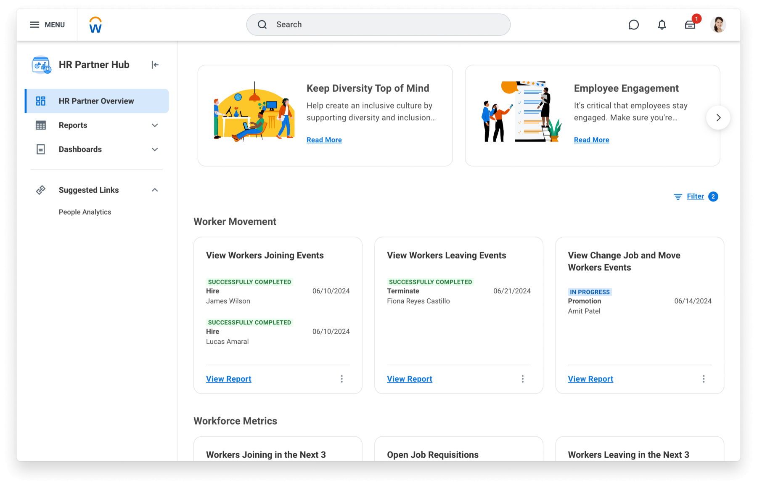Click Read More on diversity card

coord(324,140)
